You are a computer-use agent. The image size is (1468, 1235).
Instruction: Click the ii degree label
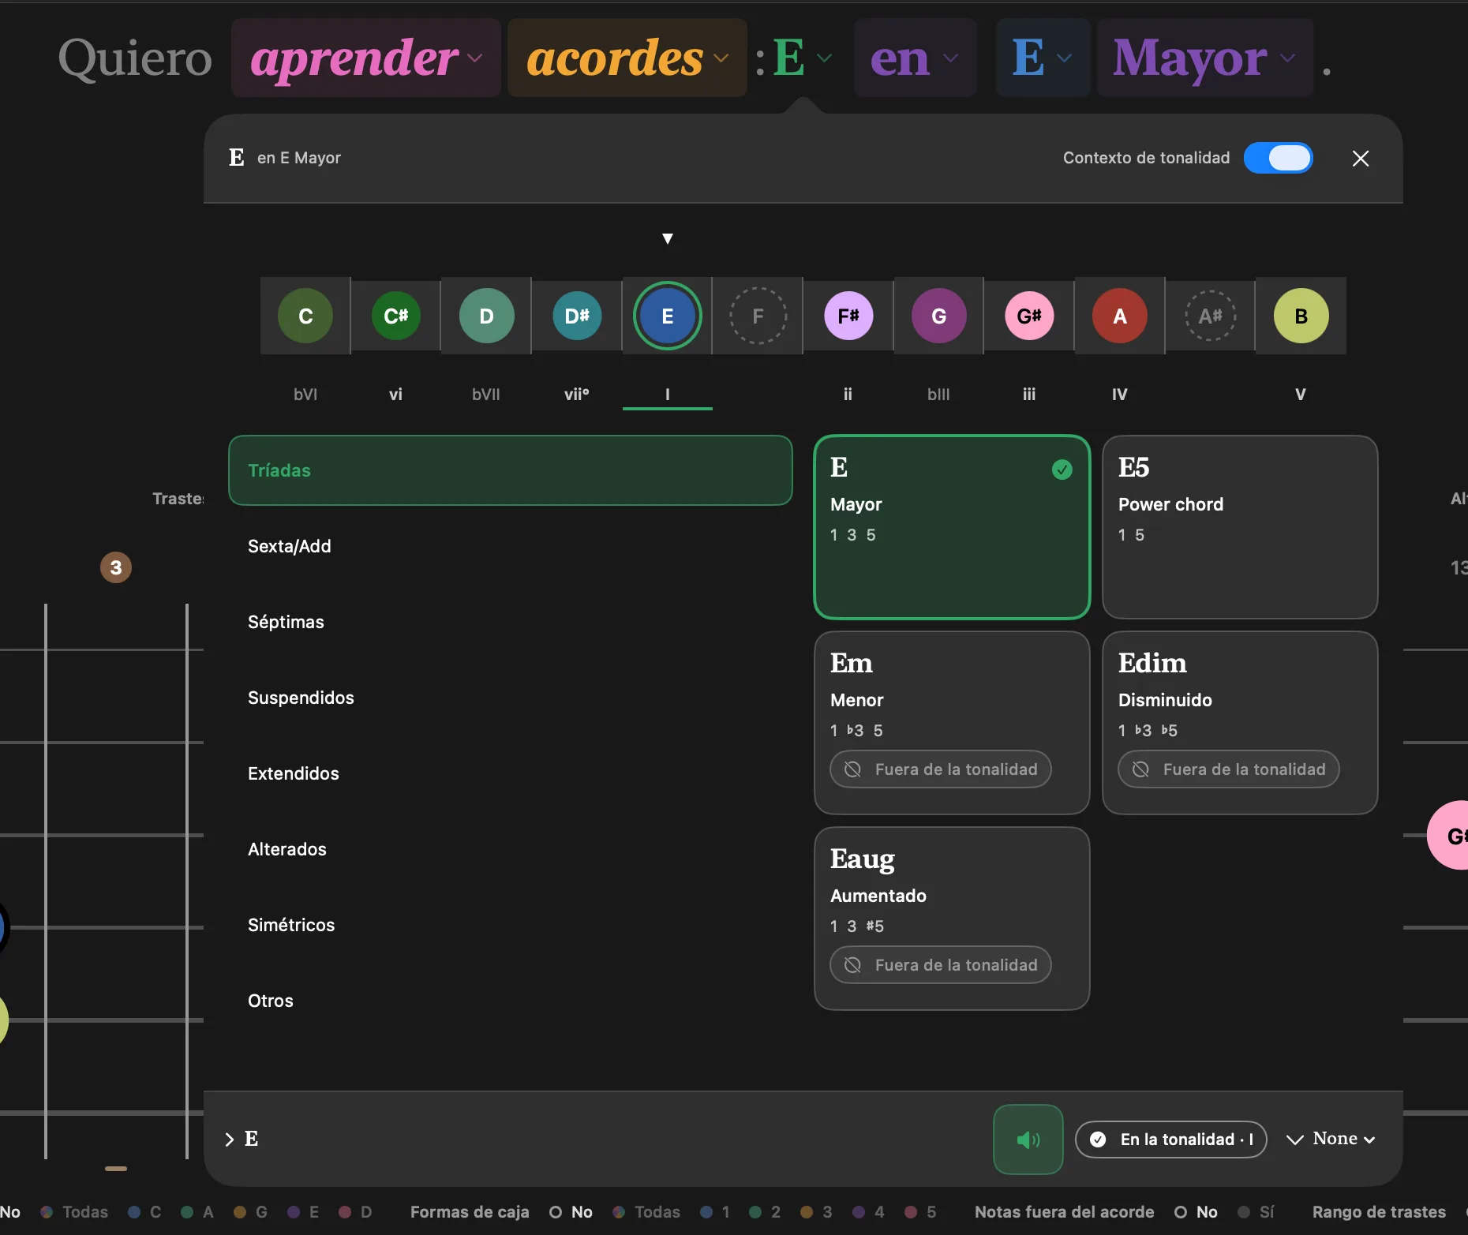click(848, 394)
